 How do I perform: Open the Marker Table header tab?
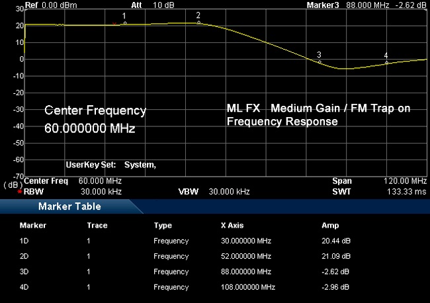coord(69,206)
